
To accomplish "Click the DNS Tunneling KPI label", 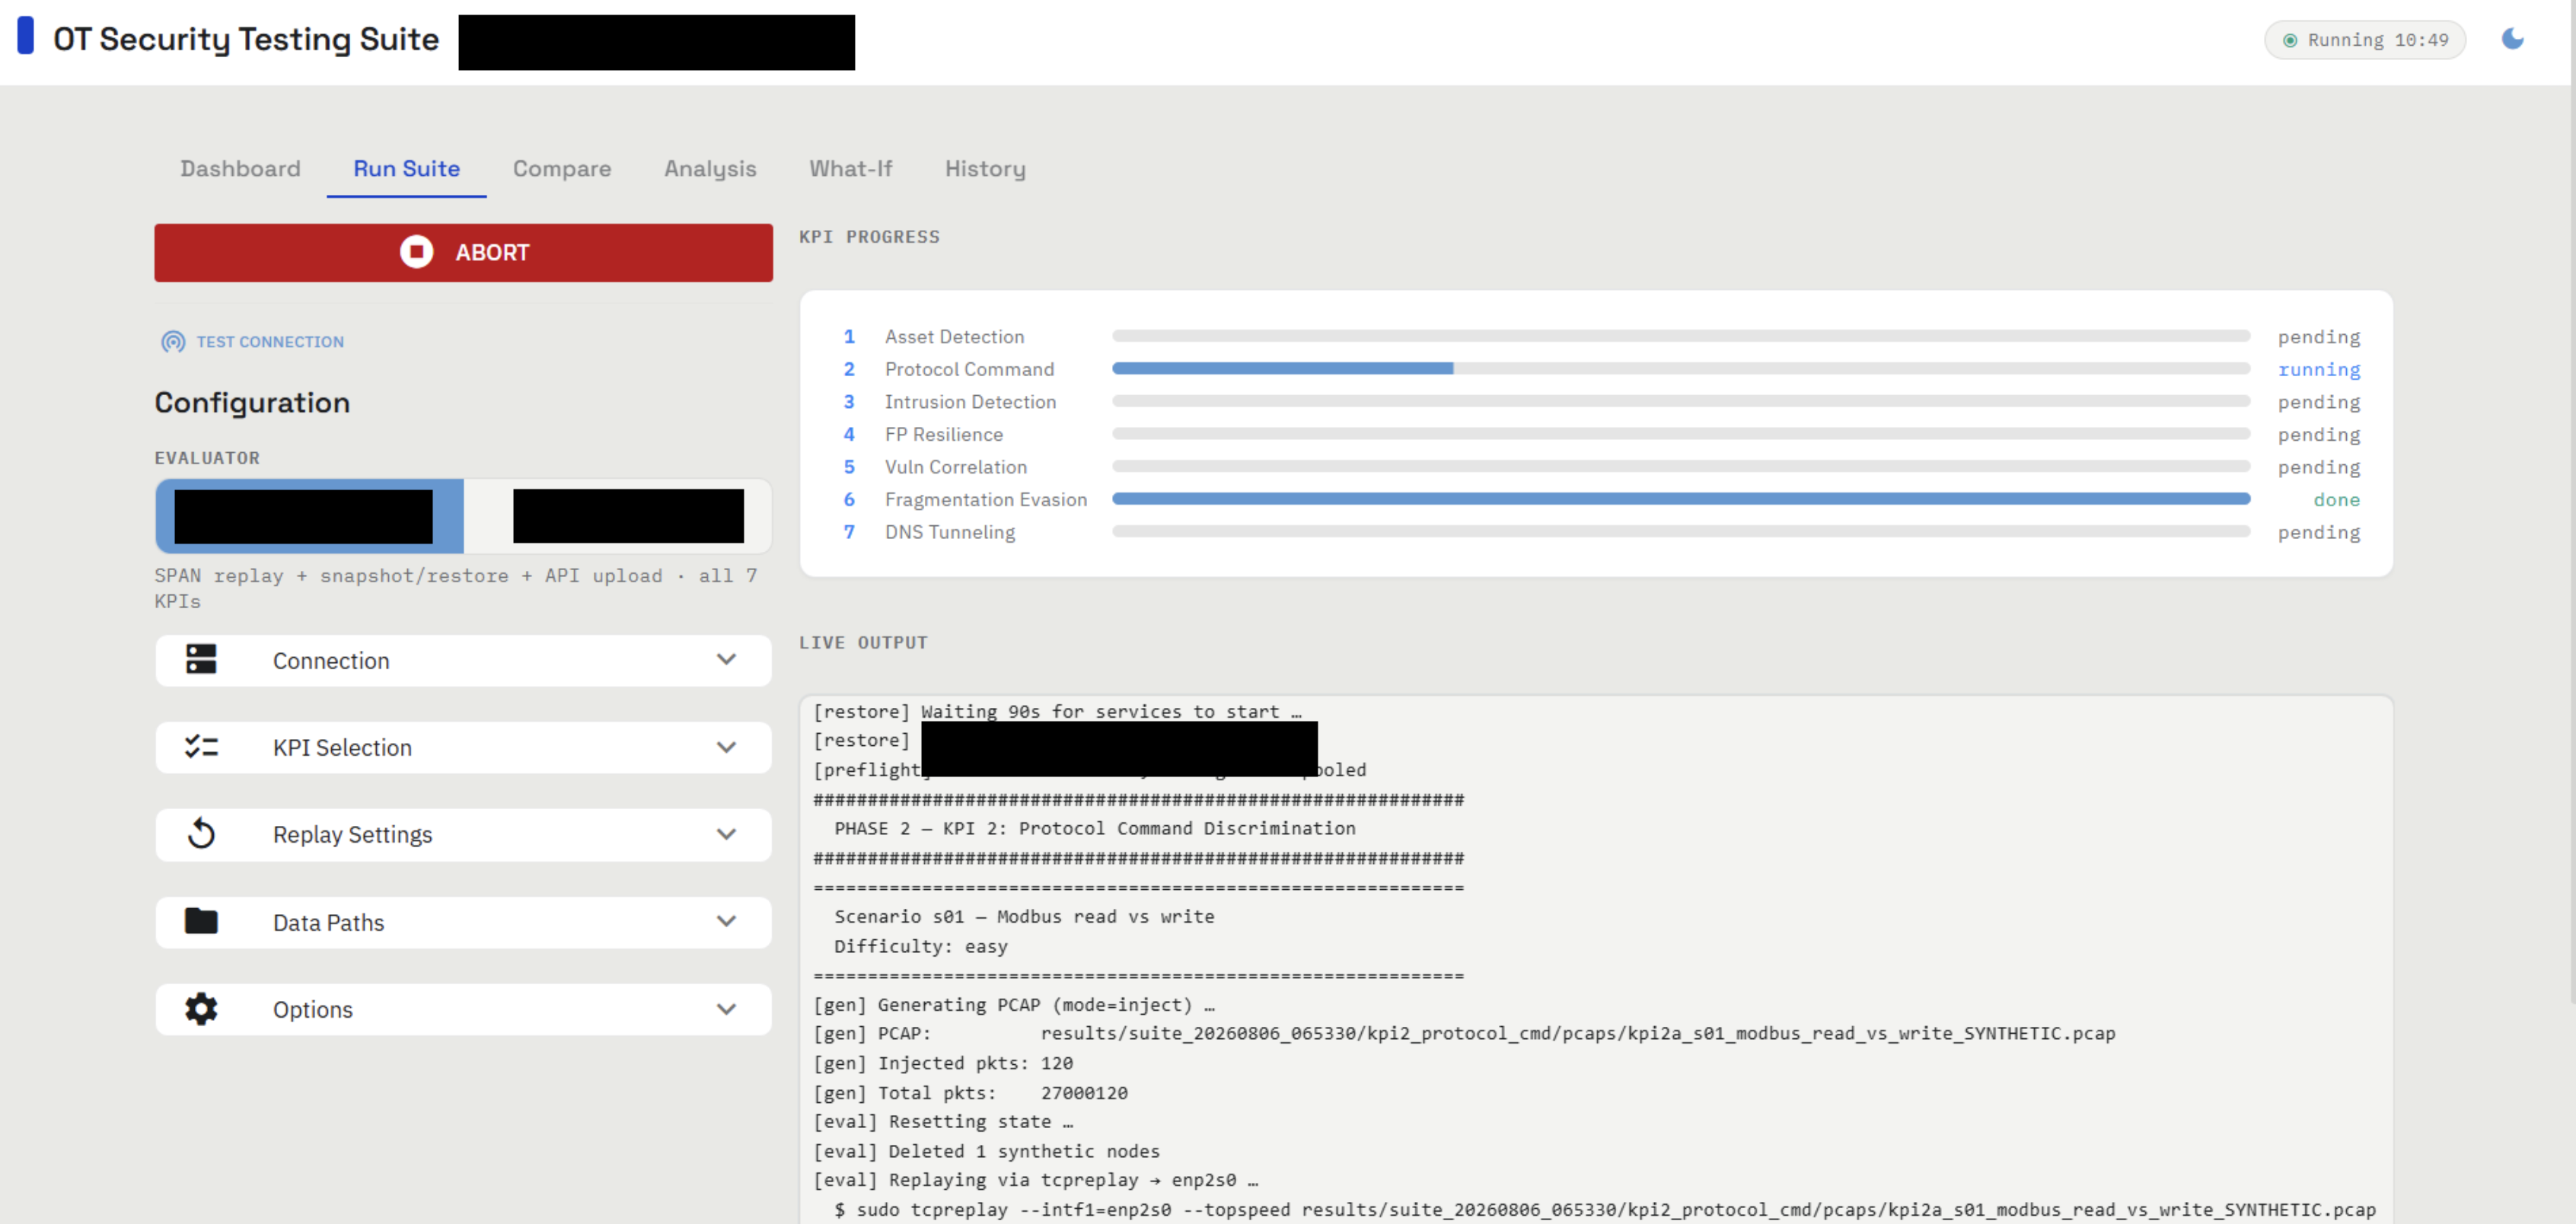I will point(949,532).
